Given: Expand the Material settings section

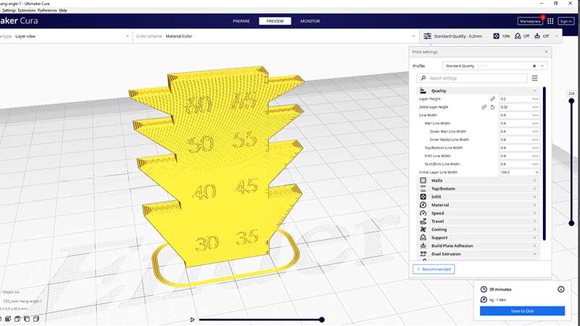Looking at the screenshot, I should [534, 205].
